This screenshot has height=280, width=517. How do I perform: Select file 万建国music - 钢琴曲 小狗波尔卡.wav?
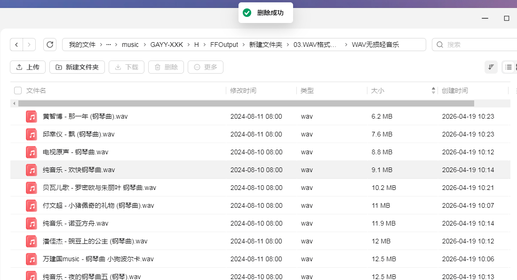tap(98, 259)
